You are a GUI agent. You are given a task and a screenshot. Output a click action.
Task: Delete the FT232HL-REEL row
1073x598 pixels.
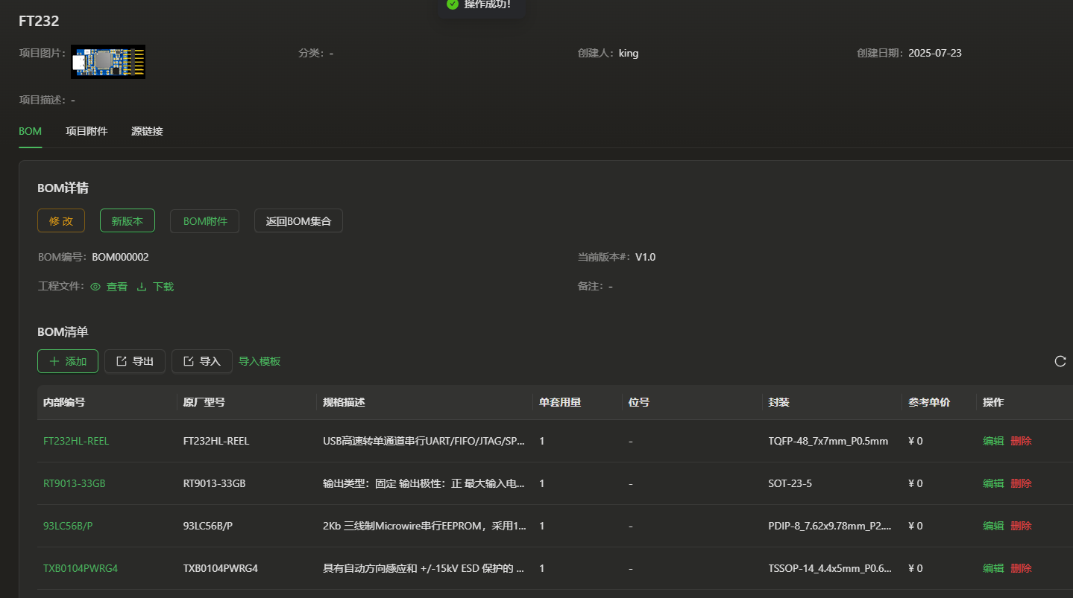[x=1021, y=441]
